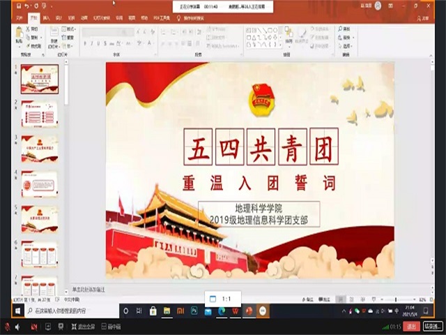Click the Save icon in quick access toolbar
This screenshot has height=335, width=446.
click(19, 6)
